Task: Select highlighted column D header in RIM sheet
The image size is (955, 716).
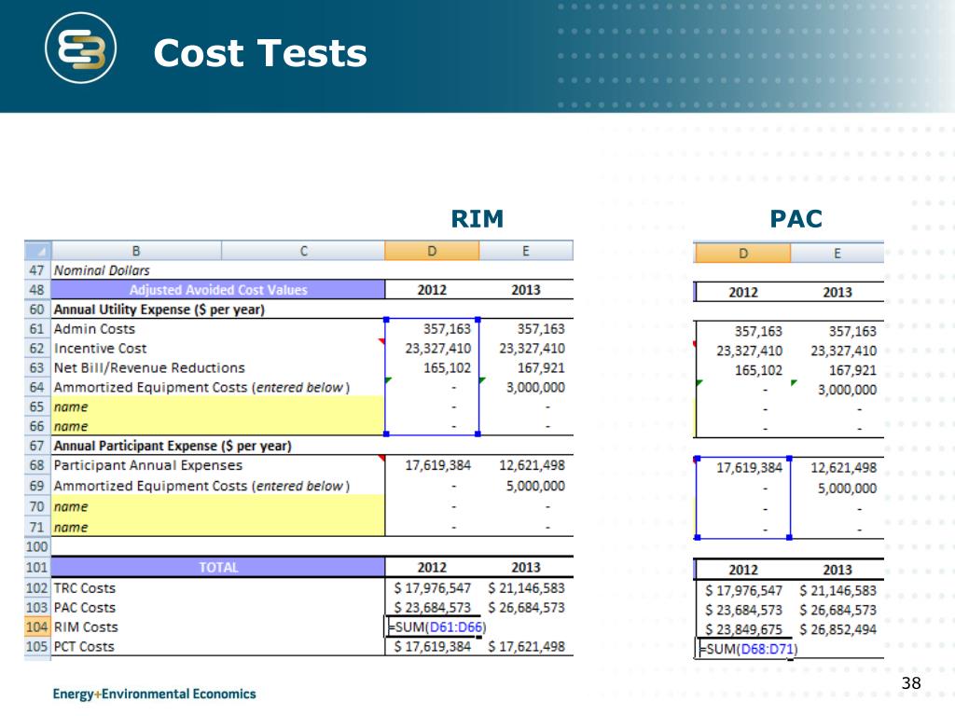Action: [x=432, y=251]
